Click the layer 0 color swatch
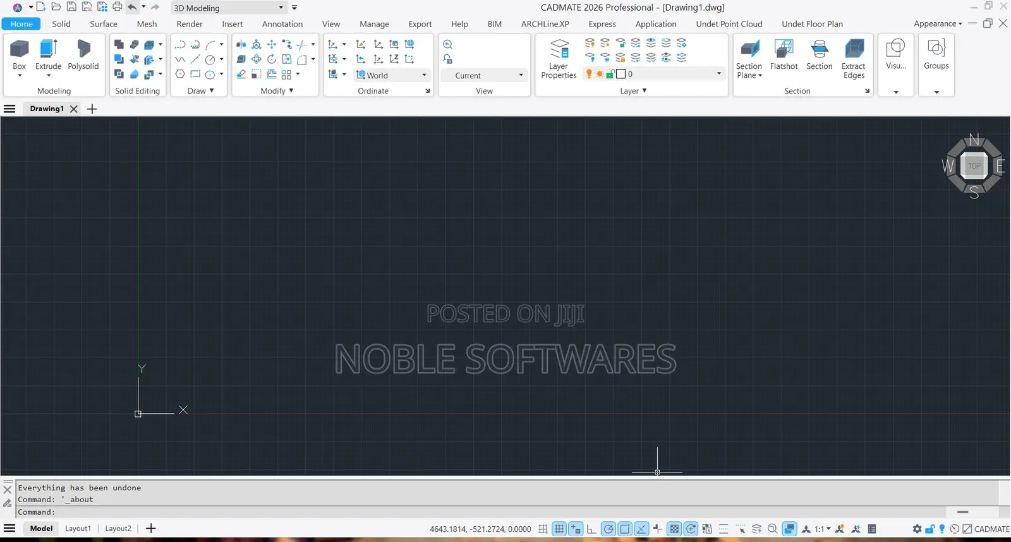Image resolution: width=1011 pixels, height=542 pixels. click(x=621, y=74)
